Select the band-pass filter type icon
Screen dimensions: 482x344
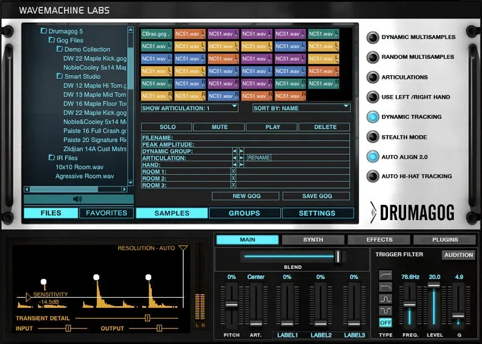coord(385,298)
